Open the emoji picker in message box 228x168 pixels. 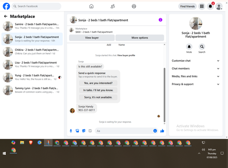pos(155,131)
